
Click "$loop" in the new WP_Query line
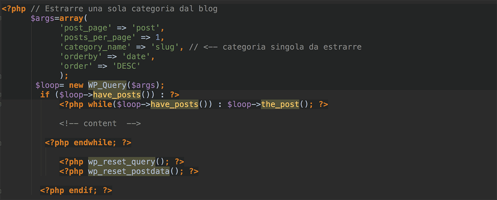pyautogui.click(x=47, y=85)
